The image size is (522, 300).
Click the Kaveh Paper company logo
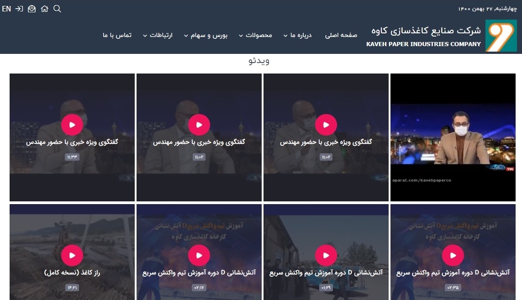501,36
